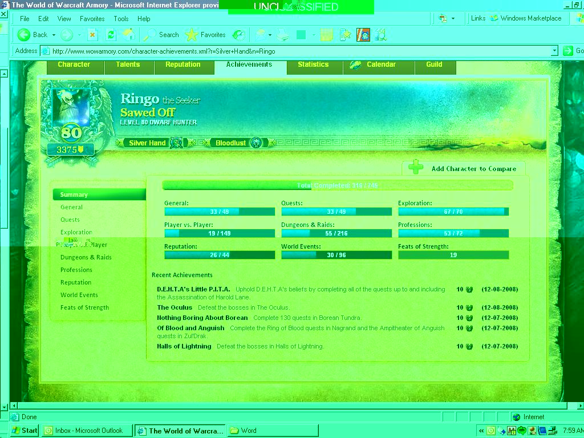
Task: Open the Mail button dropdown arrow
Action: (x=270, y=35)
